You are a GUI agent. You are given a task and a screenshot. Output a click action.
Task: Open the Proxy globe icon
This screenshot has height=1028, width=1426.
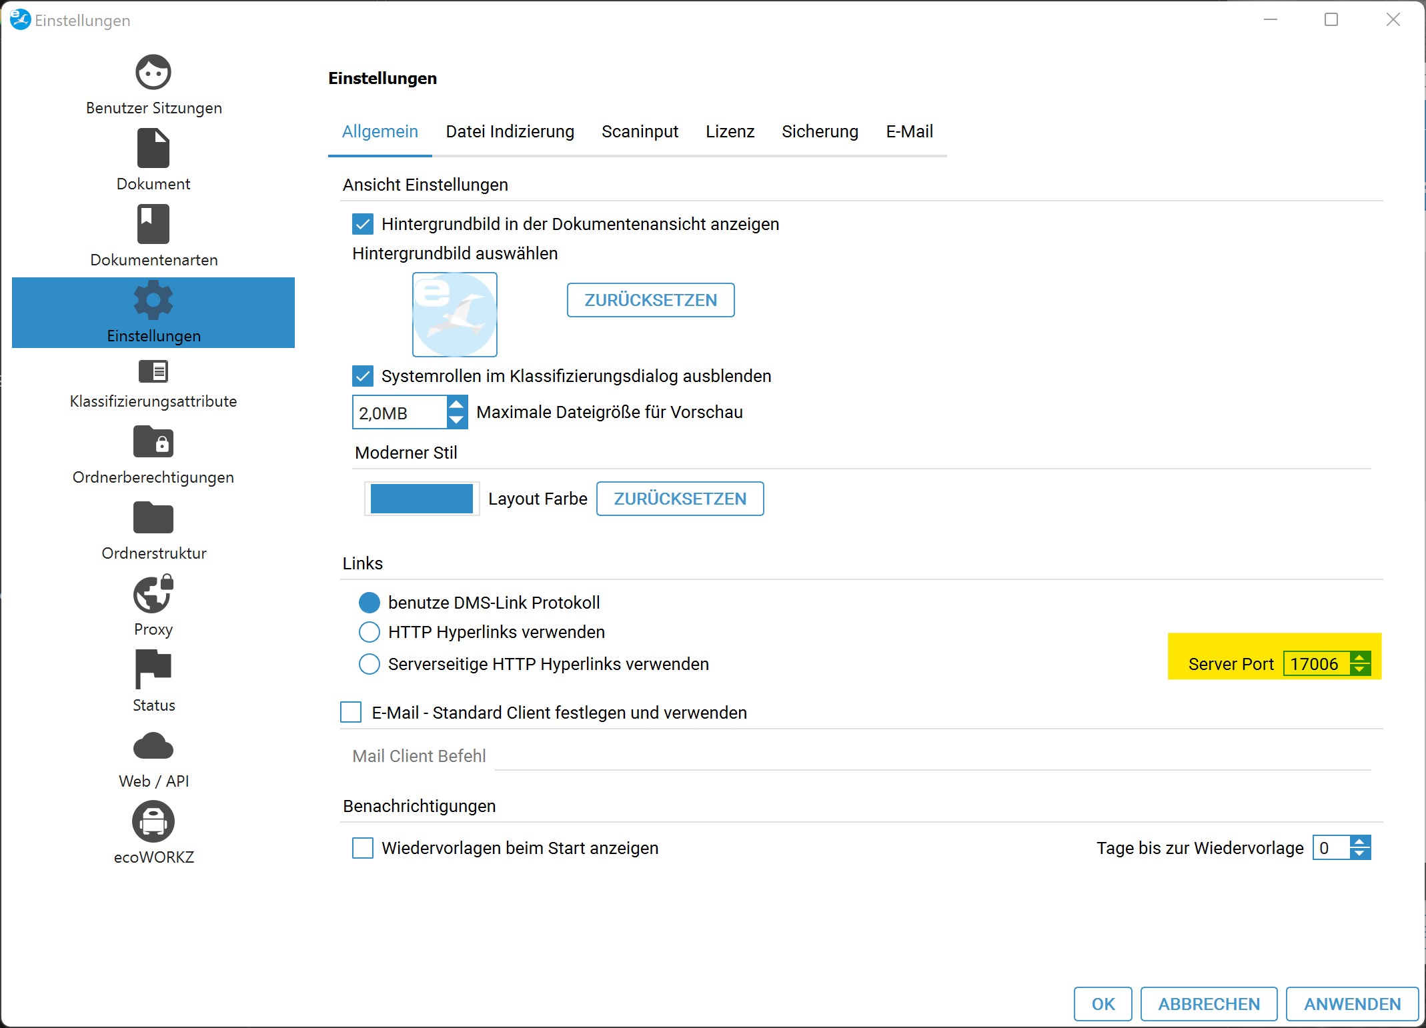coord(153,594)
